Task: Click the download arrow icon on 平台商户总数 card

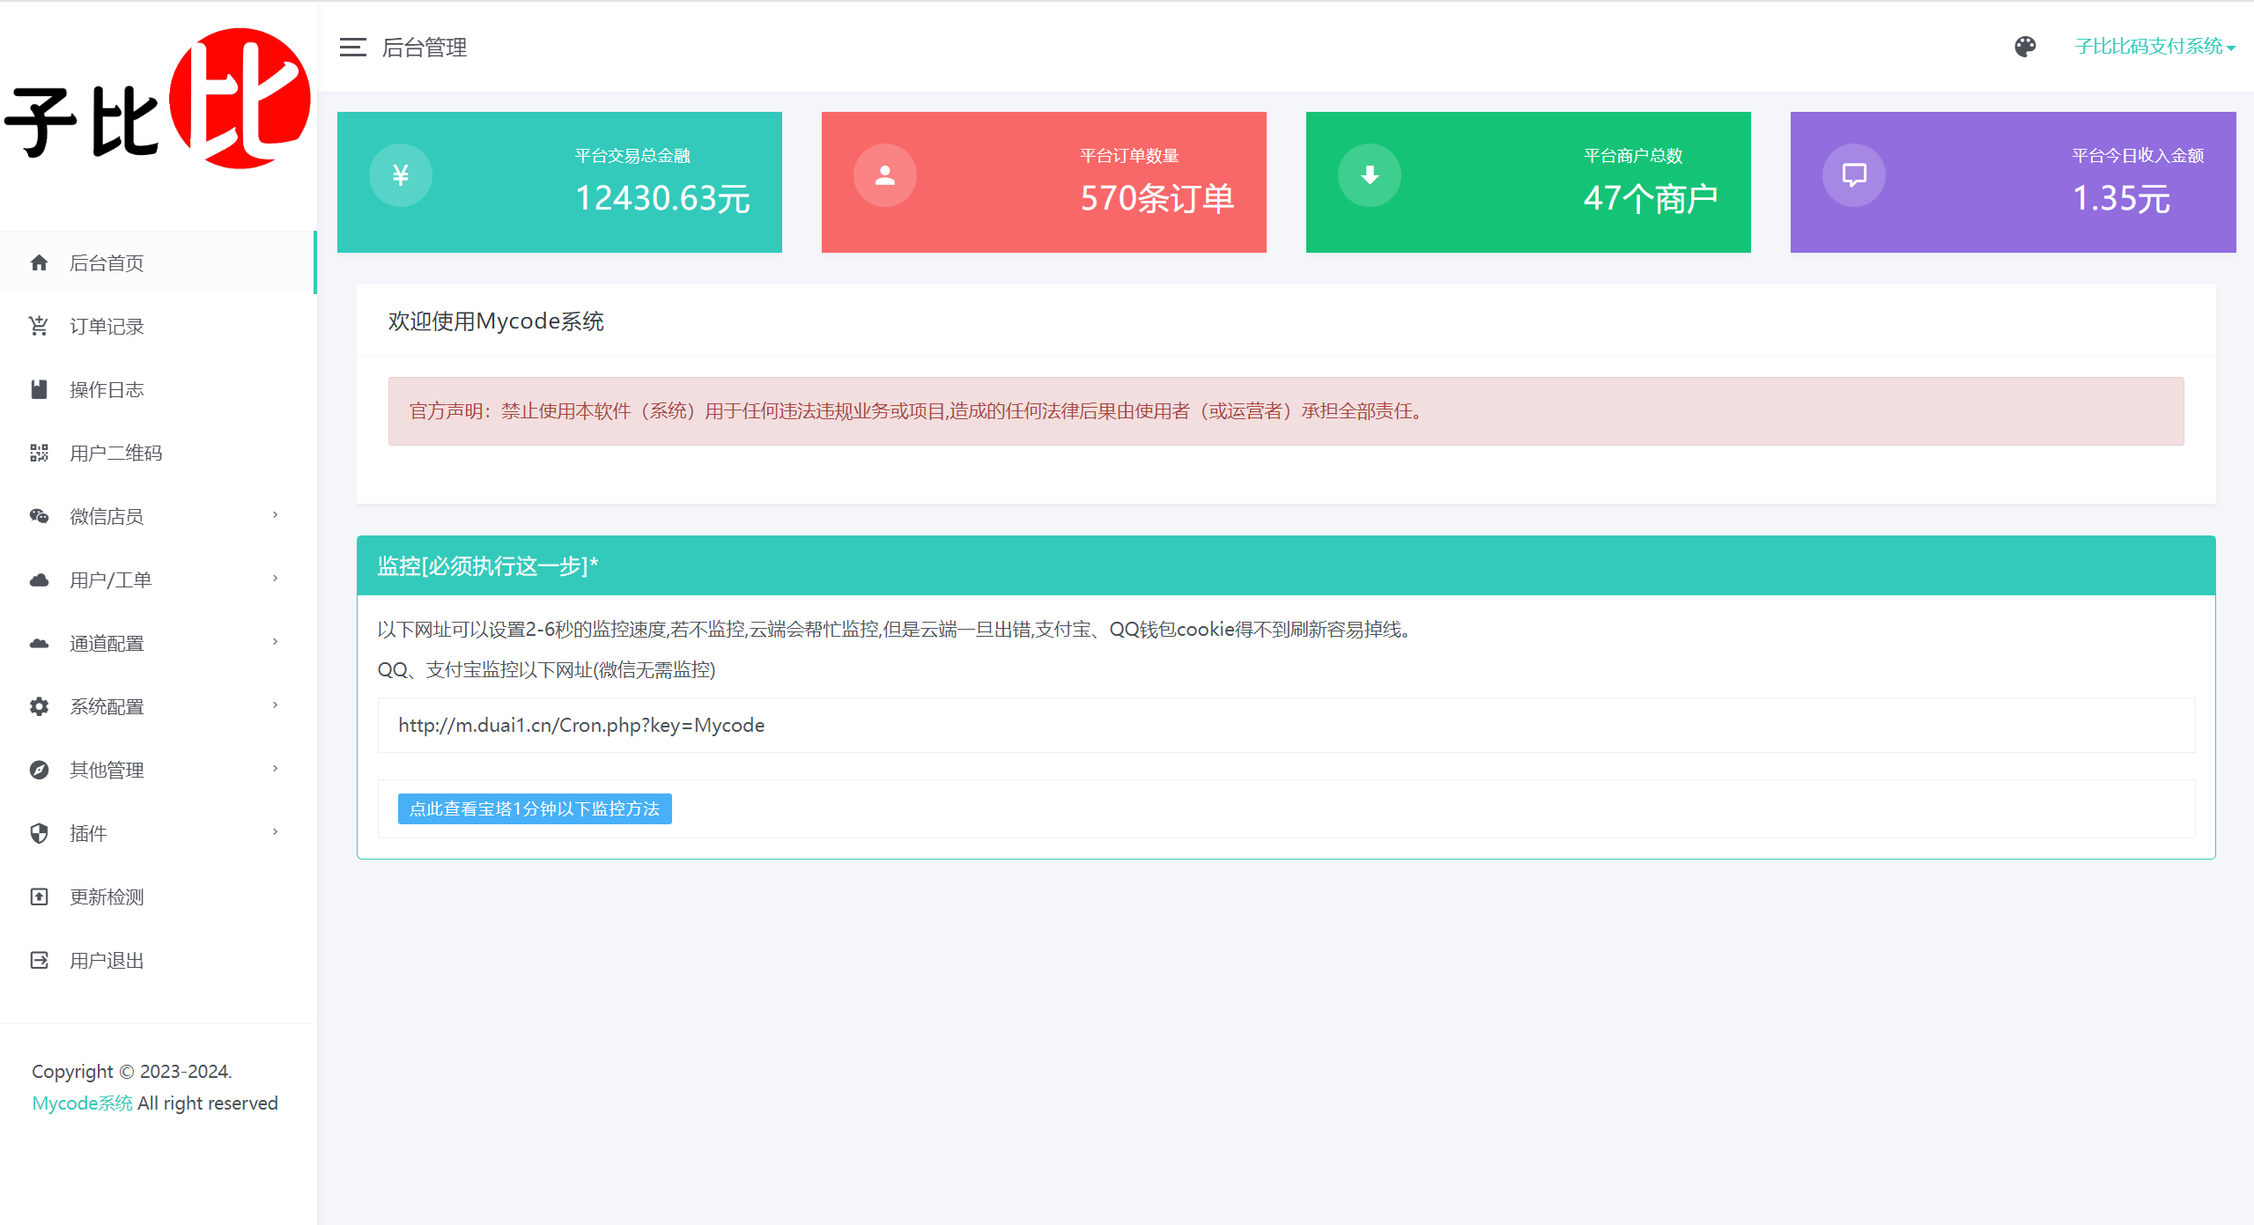Action: pyautogui.click(x=1370, y=175)
